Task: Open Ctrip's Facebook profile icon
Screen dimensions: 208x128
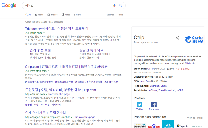Action: [154, 105]
